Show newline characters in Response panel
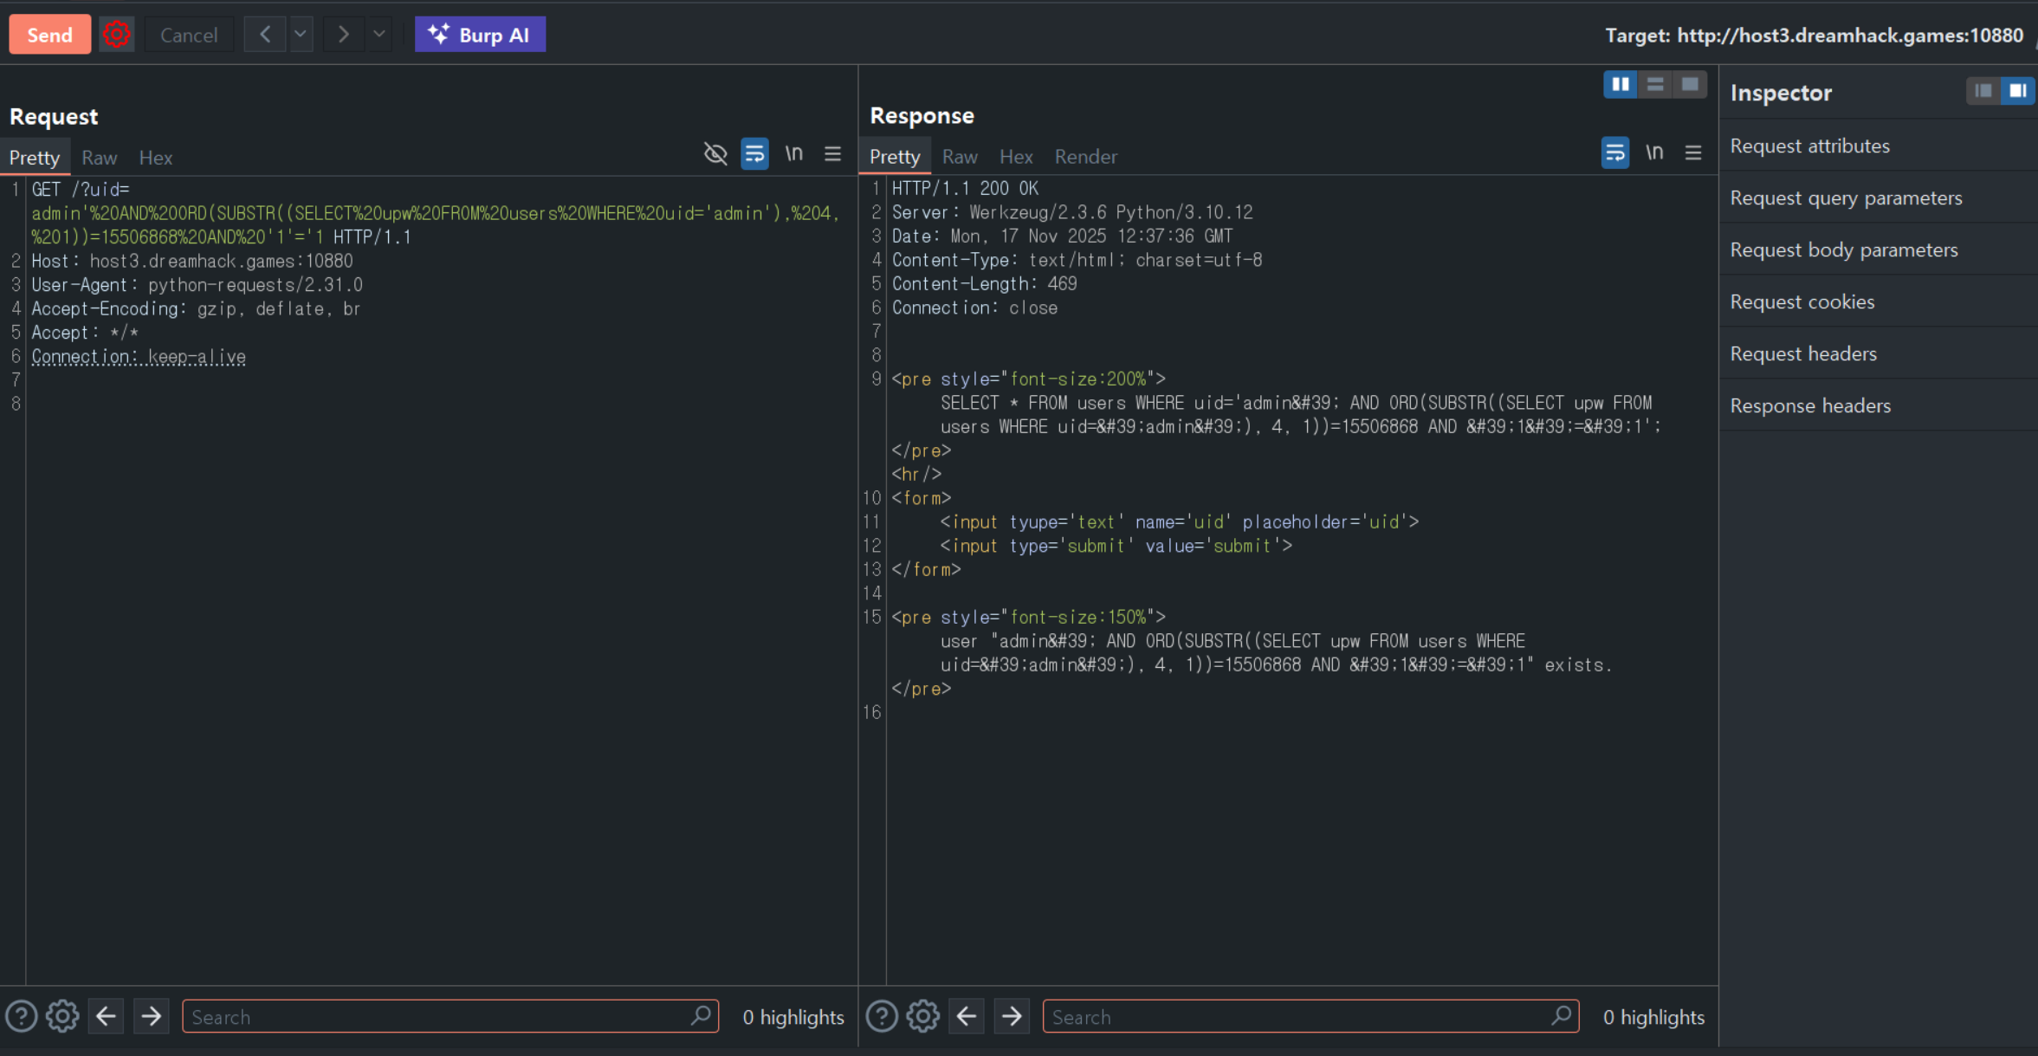Viewport: 2038px width, 1056px height. tap(1653, 153)
